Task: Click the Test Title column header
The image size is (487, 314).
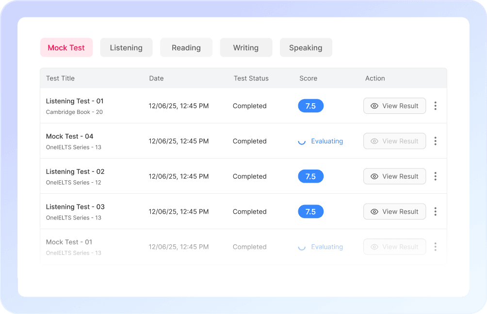Action: [60, 78]
